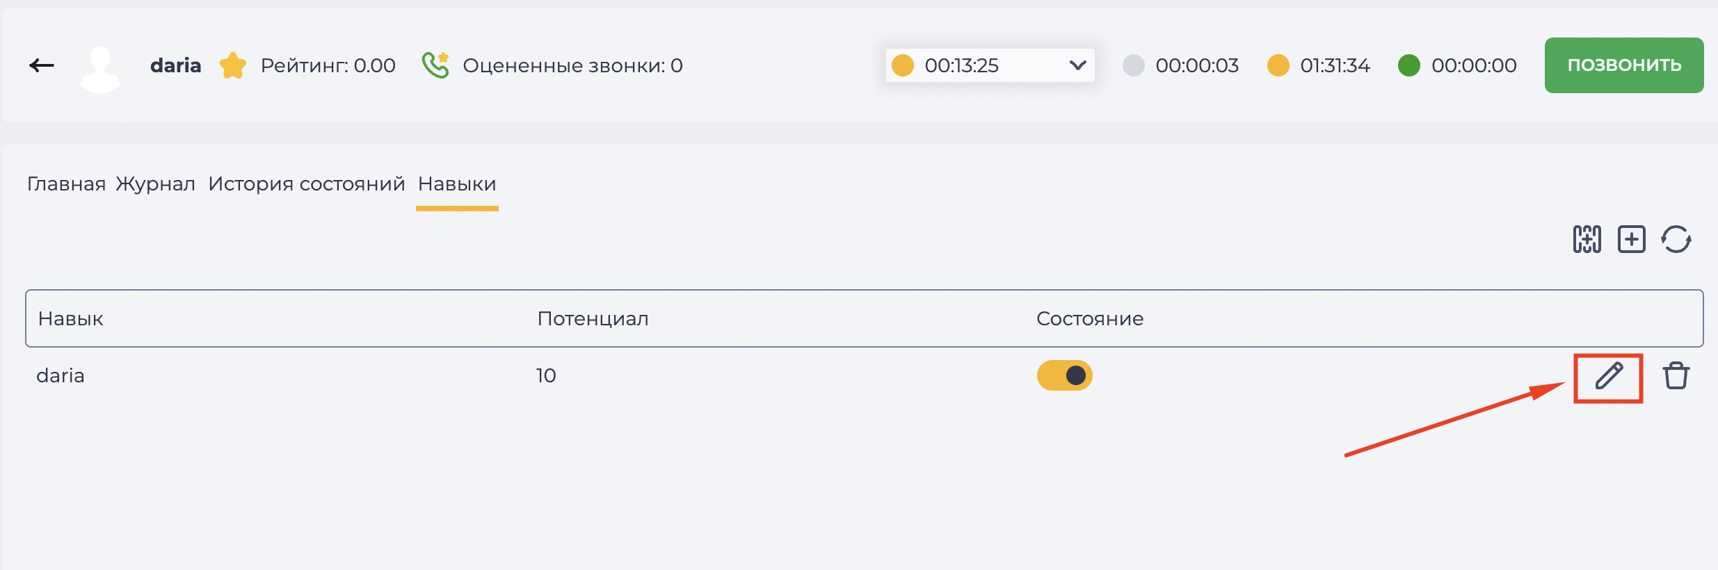This screenshot has height=570, width=1718.
Task: Click the Состояние column header
Action: click(1090, 318)
